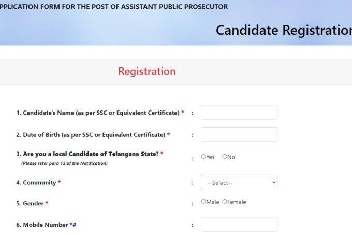
Task: Click the Candidate Registration page title
Action: (283, 30)
